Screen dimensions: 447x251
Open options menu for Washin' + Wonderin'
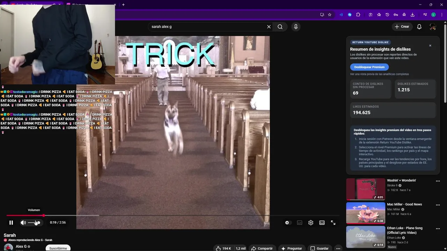point(438,181)
